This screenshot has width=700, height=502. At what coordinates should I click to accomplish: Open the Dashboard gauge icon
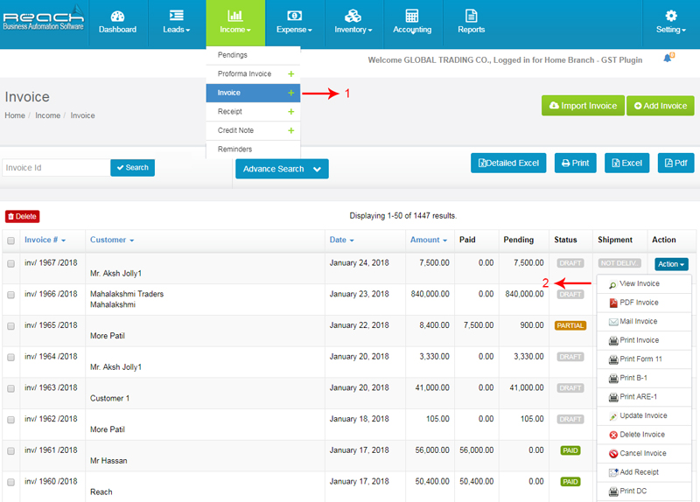pos(117,17)
